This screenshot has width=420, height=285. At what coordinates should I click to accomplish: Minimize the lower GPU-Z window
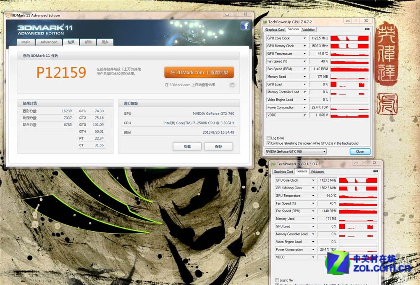tap(356, 163)
